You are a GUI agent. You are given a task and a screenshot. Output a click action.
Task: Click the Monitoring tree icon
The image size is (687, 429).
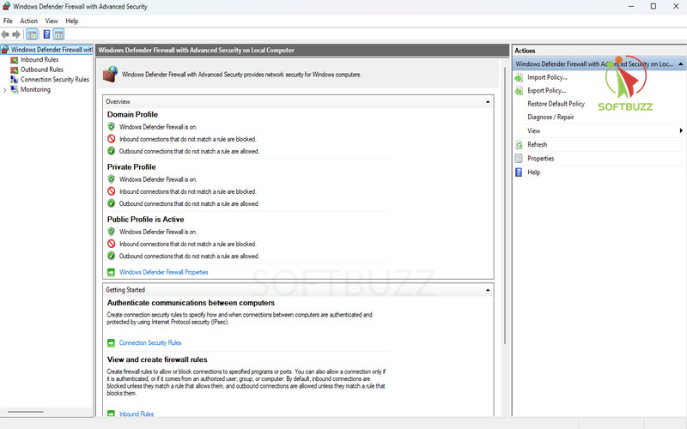tap(15, 89)
